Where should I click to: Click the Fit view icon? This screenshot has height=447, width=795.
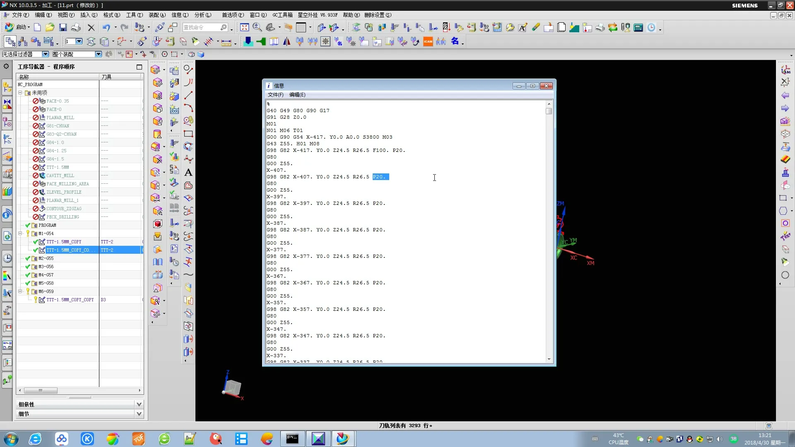click(244, 28)
